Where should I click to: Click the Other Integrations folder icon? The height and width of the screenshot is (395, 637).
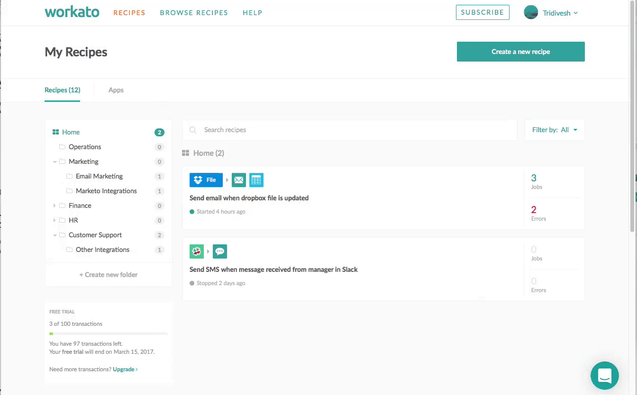pos(70,250)
